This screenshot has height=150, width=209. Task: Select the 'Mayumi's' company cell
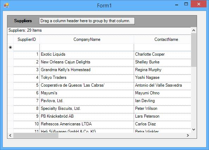pos(87,94)
